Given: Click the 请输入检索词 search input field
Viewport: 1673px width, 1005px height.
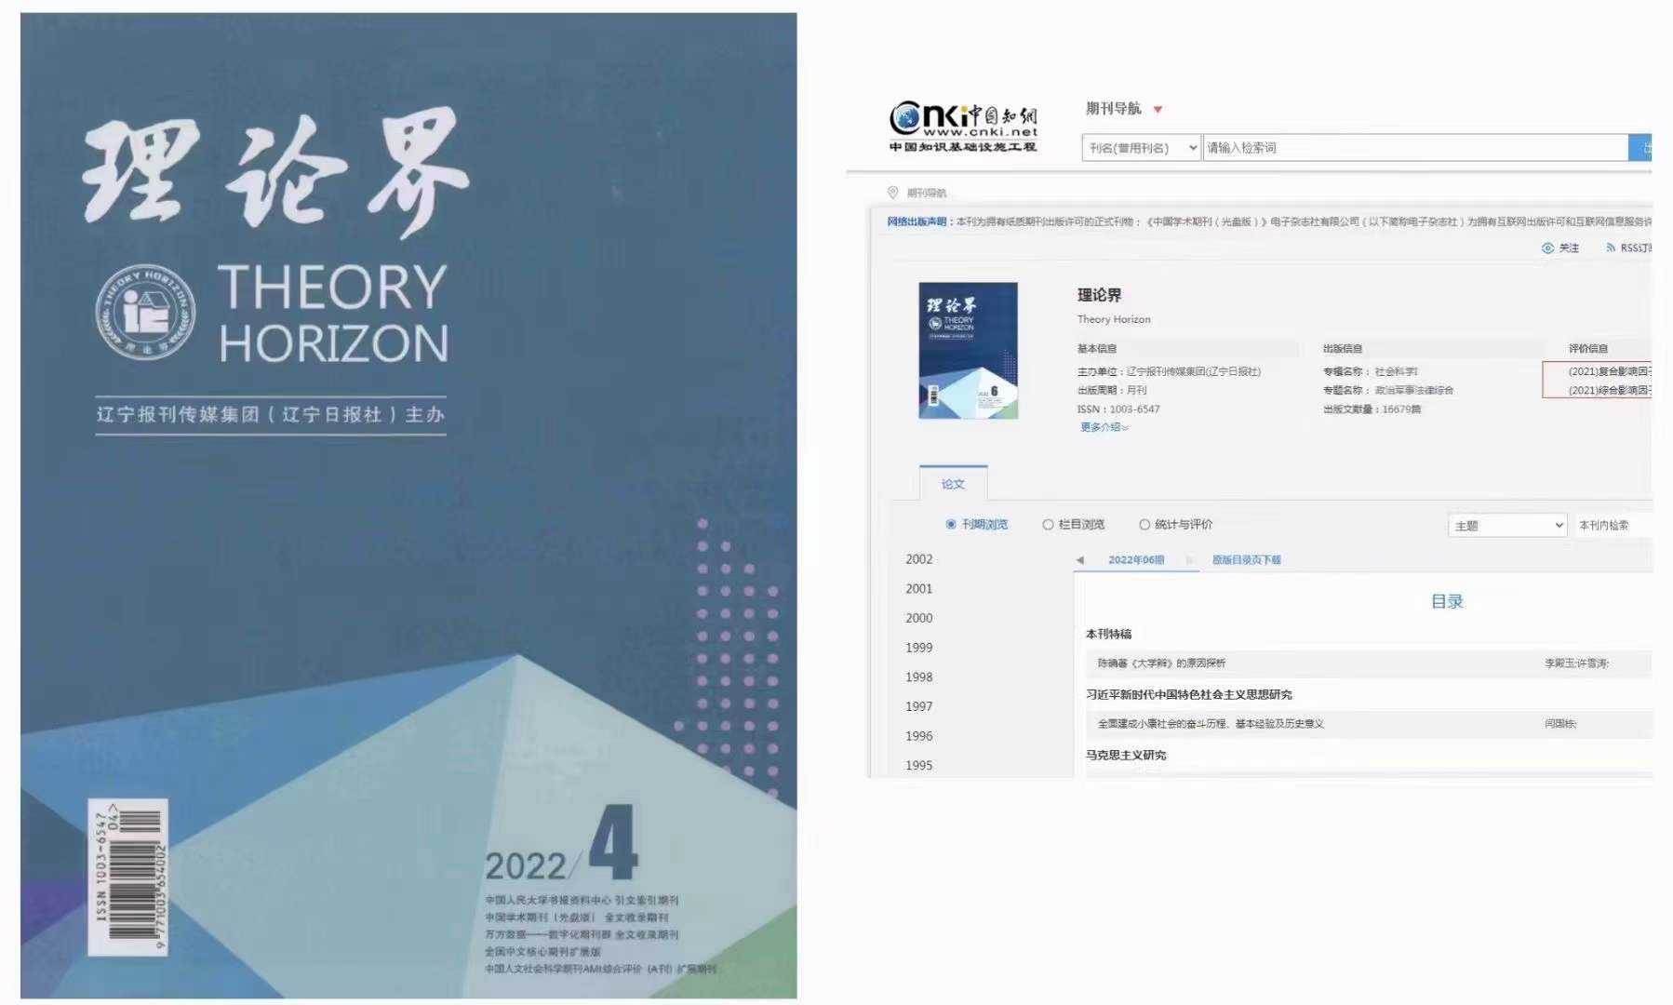Looking at the screenshot, I should [1414, 148].
